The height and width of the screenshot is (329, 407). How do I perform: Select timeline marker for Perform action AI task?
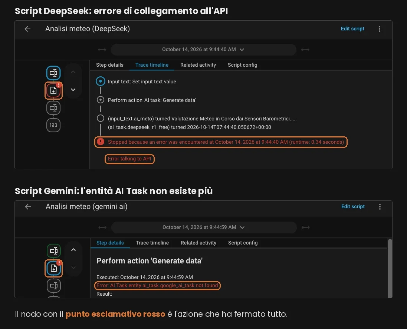pyautogui.click(x=101, y=100)
